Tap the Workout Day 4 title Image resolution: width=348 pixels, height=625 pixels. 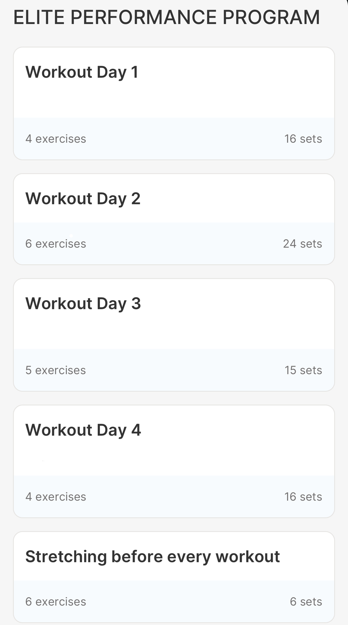[83, 430]
